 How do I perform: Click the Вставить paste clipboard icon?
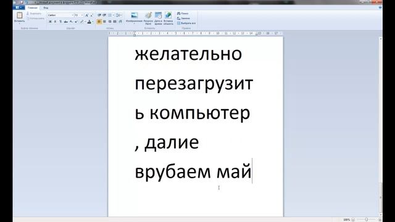[x=19, y=15]
